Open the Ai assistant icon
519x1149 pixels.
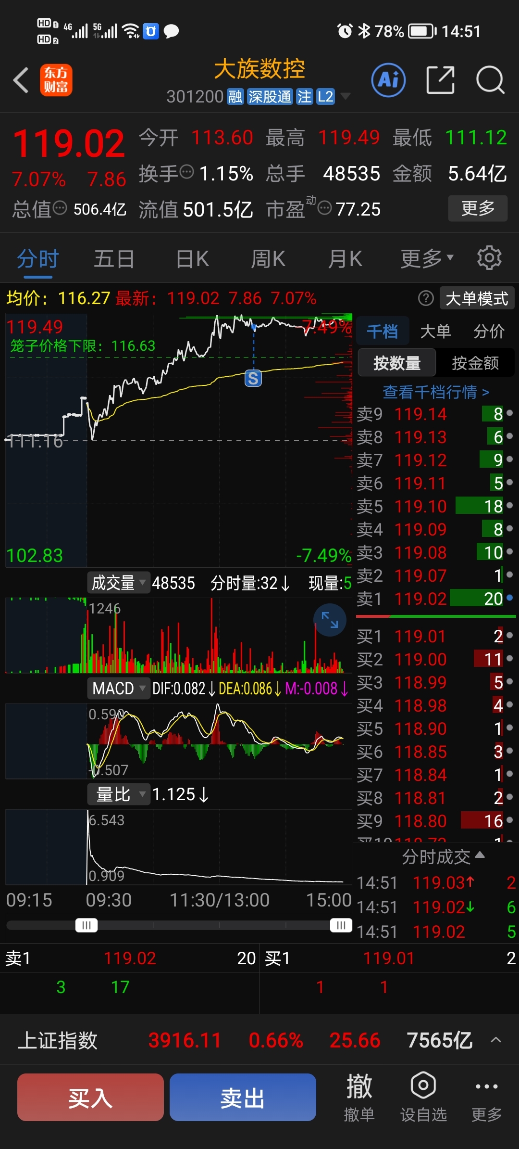[x=388, y=80]
